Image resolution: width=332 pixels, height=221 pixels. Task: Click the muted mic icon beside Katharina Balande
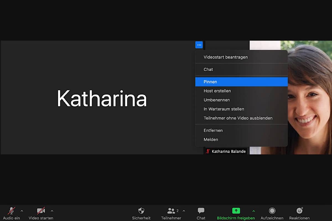point(208,151)
